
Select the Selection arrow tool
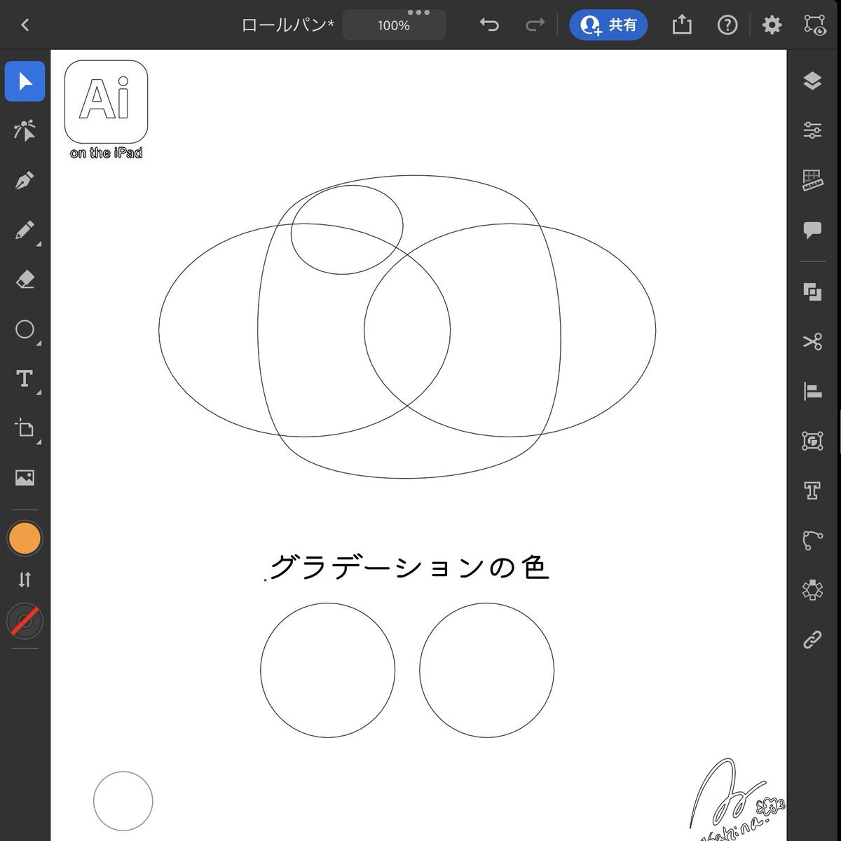25,81
